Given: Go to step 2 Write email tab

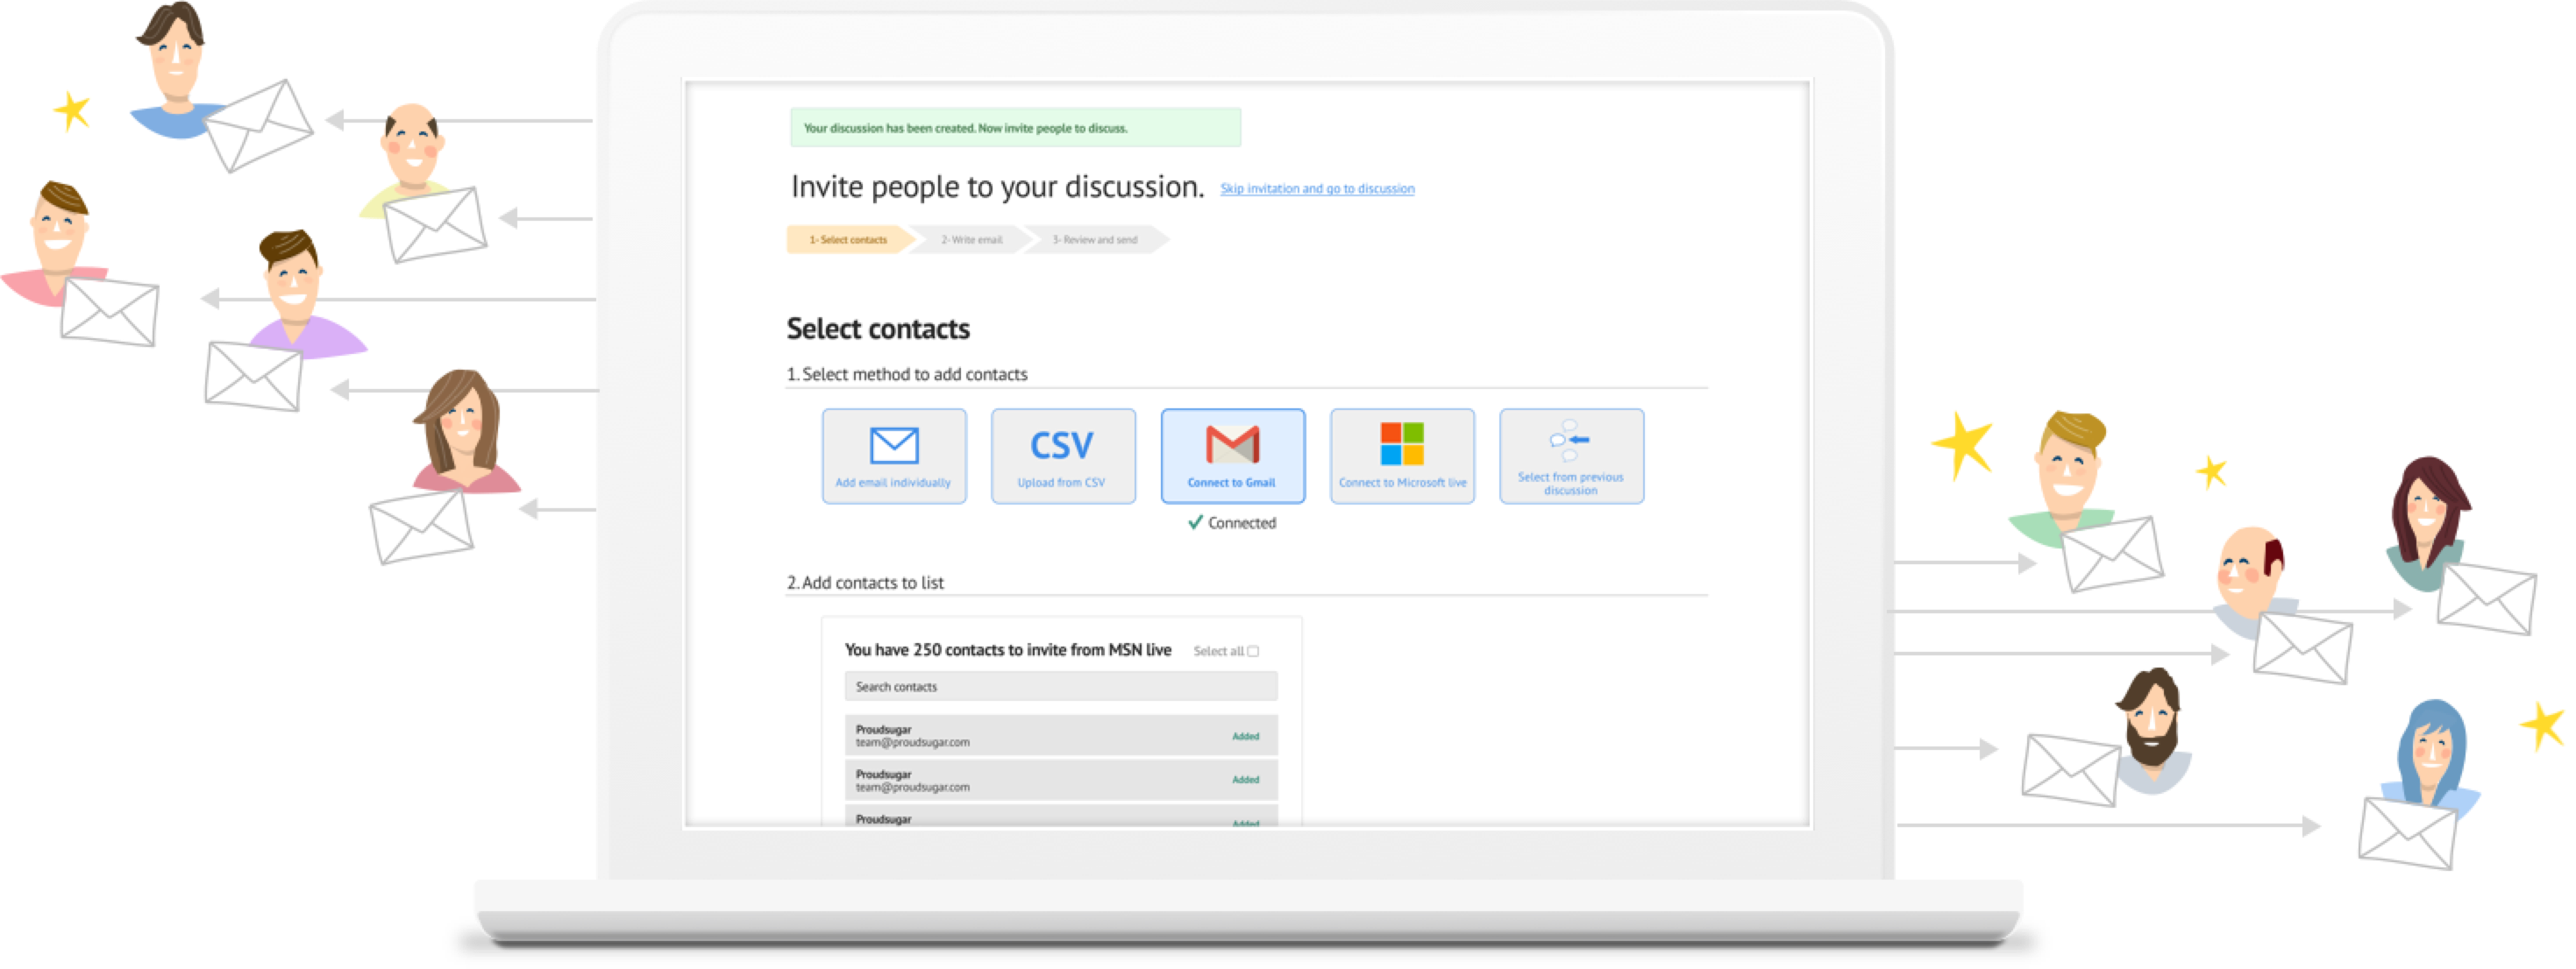Looking at the screenshot, I should (x=972, y=240).
